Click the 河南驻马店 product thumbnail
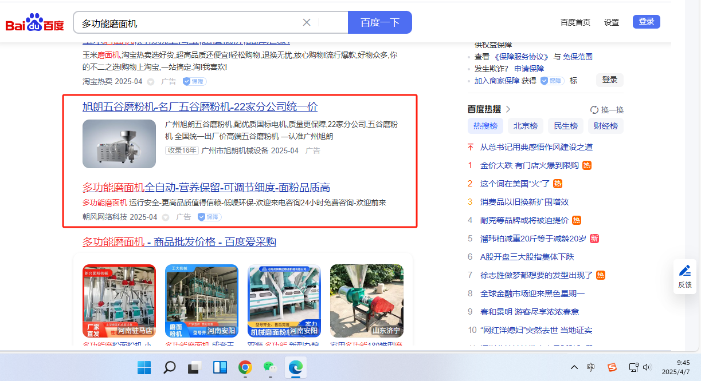Viewport: 701px width, 381px height. pos(119,301)
